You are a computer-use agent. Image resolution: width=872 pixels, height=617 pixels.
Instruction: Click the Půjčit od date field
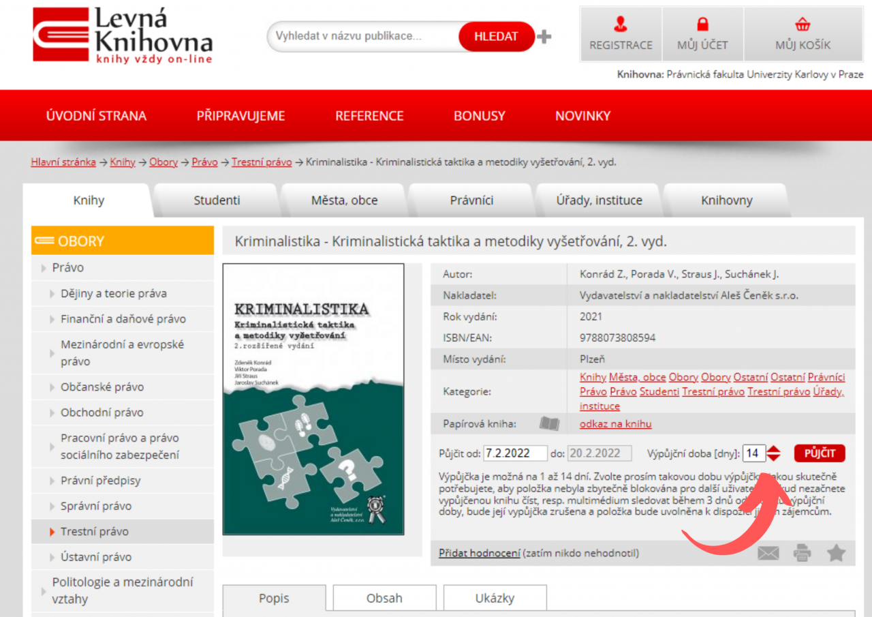[516, 453]
